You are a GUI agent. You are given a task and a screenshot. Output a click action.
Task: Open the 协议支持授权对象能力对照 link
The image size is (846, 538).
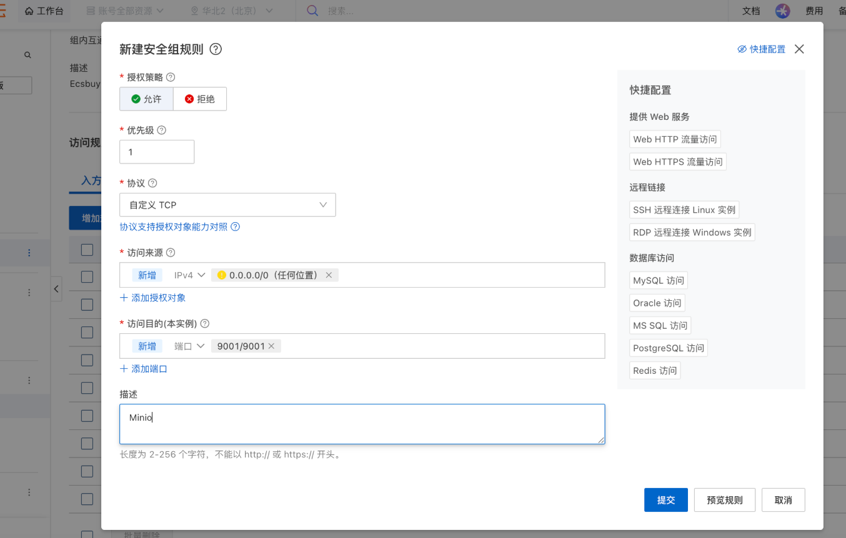[x=175, y=226]
